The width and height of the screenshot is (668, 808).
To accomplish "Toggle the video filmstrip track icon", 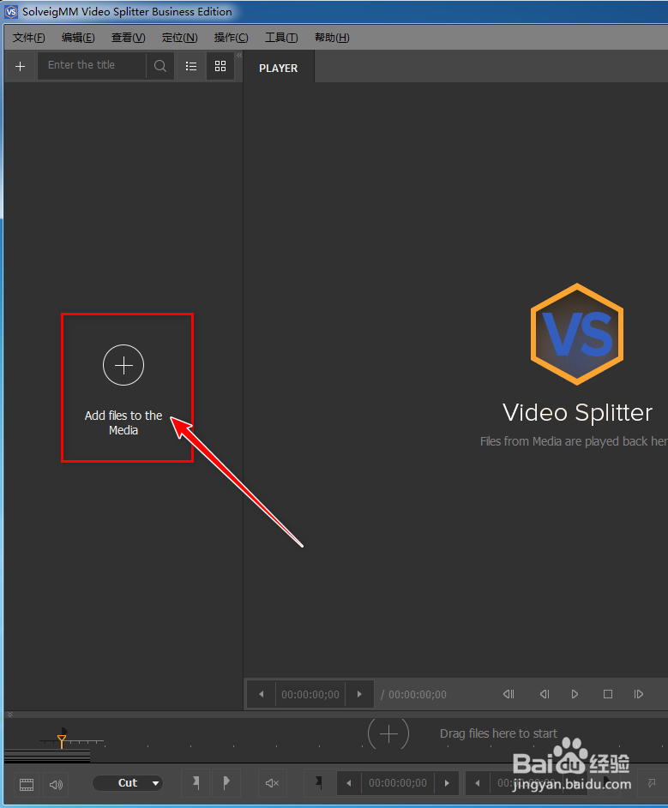I will 27,784.
